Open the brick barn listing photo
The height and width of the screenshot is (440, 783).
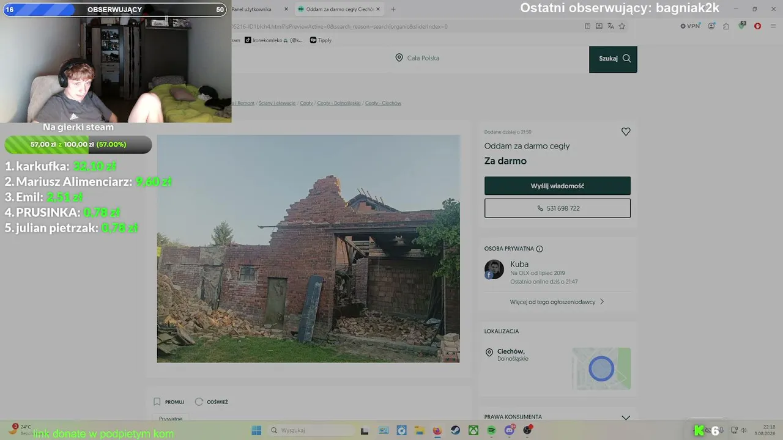point(308,249)
